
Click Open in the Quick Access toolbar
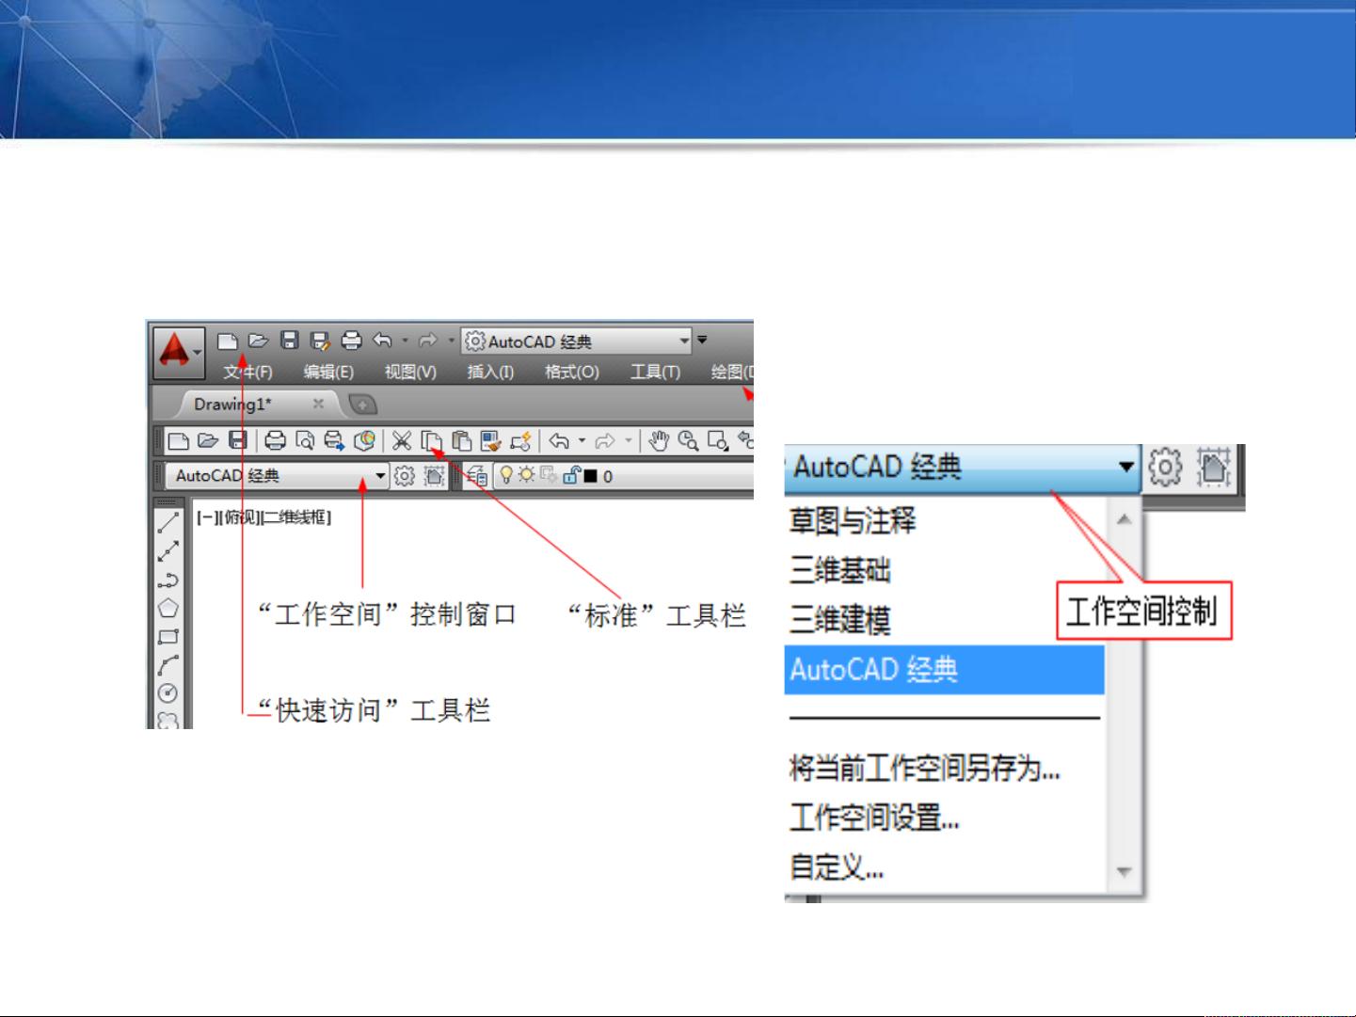259,341
